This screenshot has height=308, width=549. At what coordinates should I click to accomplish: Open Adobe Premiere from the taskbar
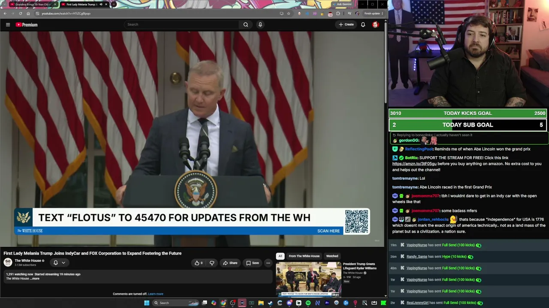pyautogui.click(x=327, y=303)
